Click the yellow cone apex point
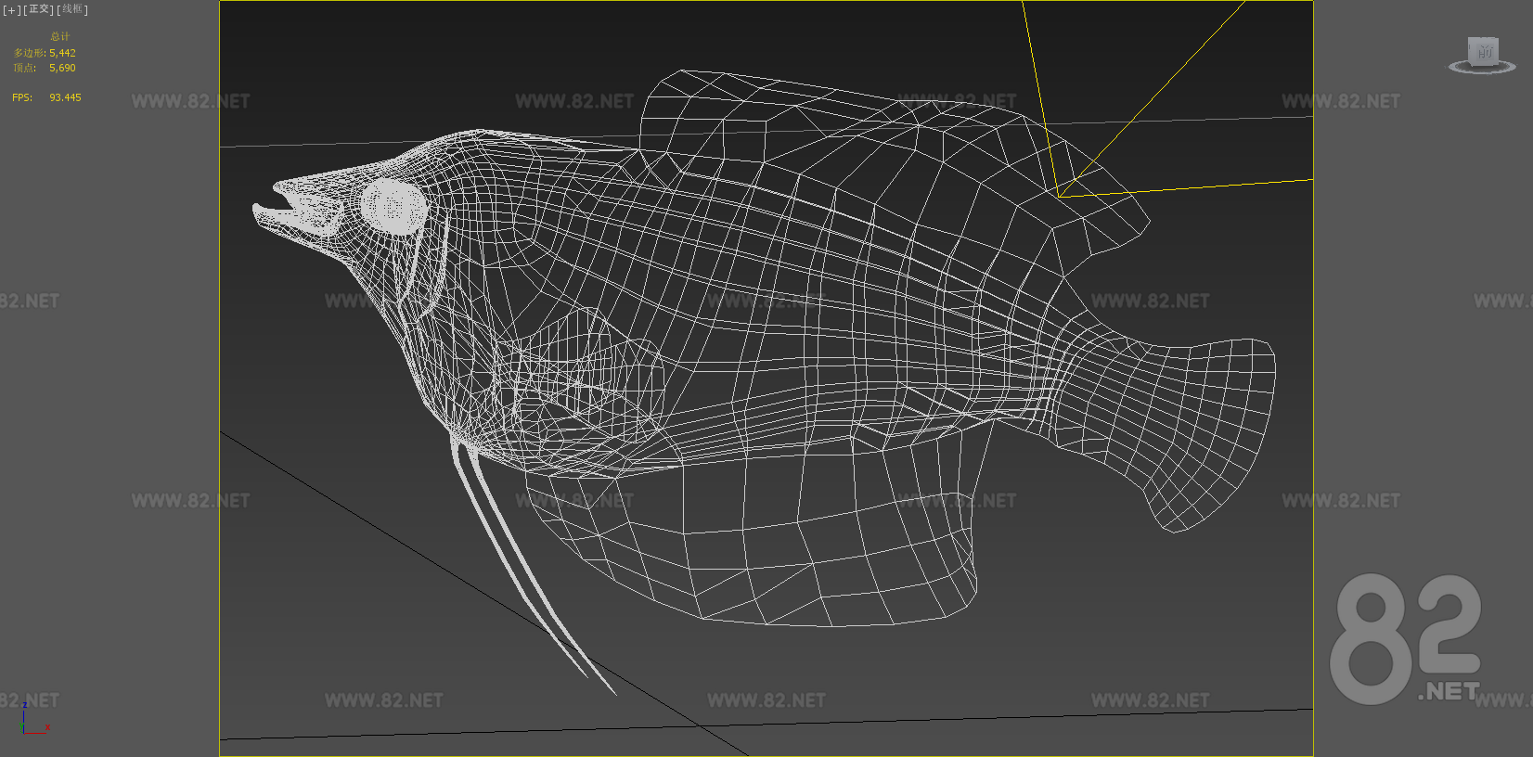 [x=1059, y=197]
